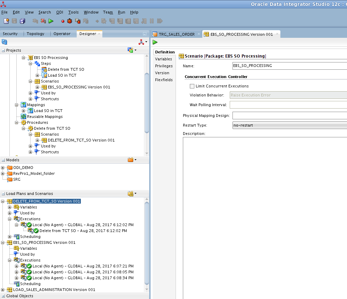Expand Load SO in TGT under Mappings
The image size is (347, 299).
tap(24, 111)
